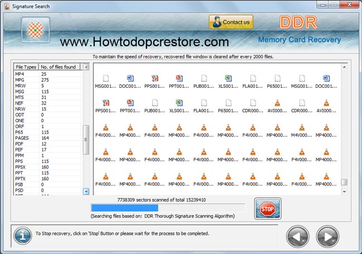
Task: Select the ONE file type row
Action: point(47,121)
